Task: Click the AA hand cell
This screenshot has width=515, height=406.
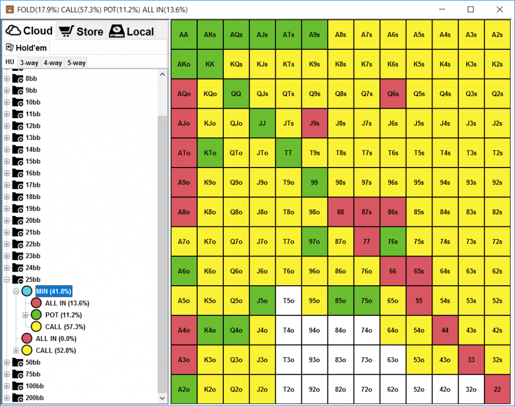Action: point(184,34)
